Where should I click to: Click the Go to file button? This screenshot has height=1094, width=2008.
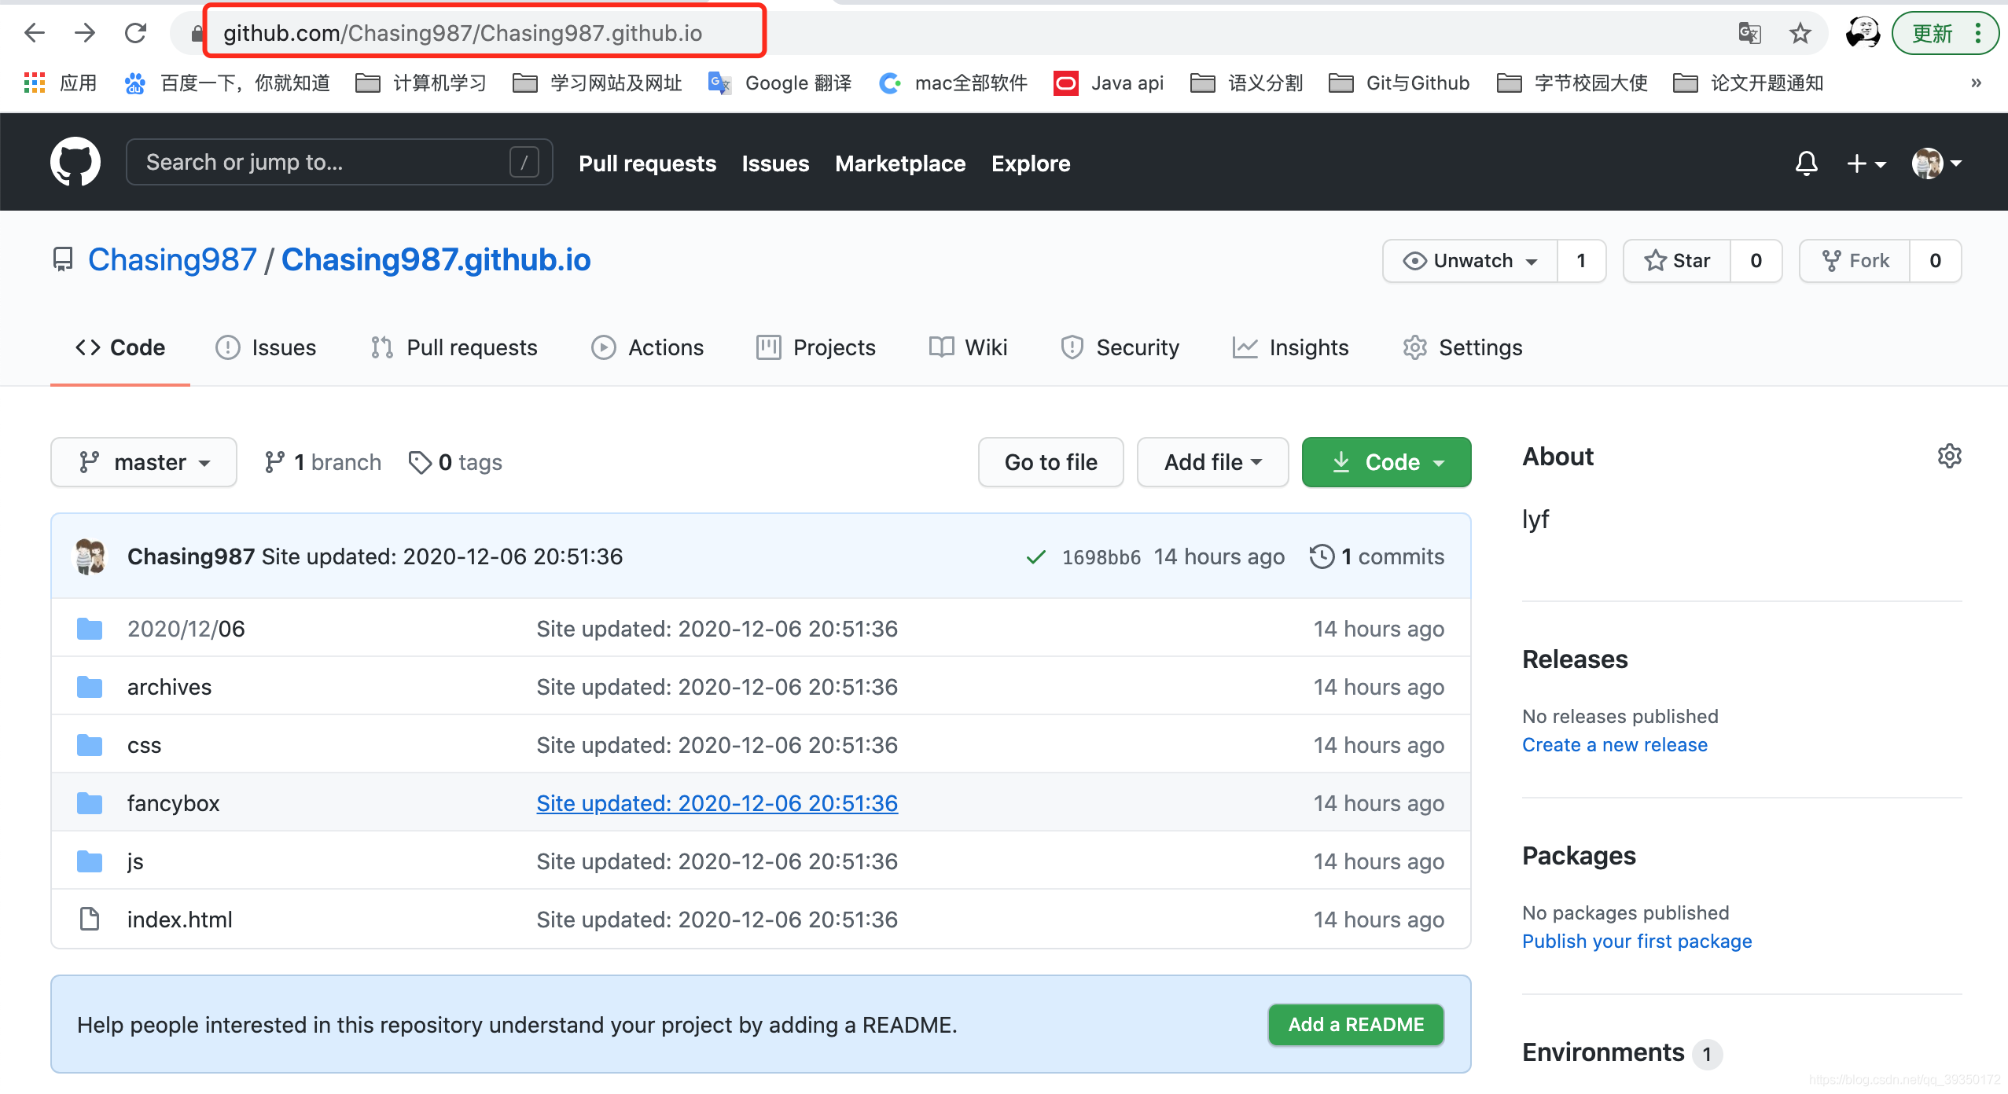click(1050, 462)
